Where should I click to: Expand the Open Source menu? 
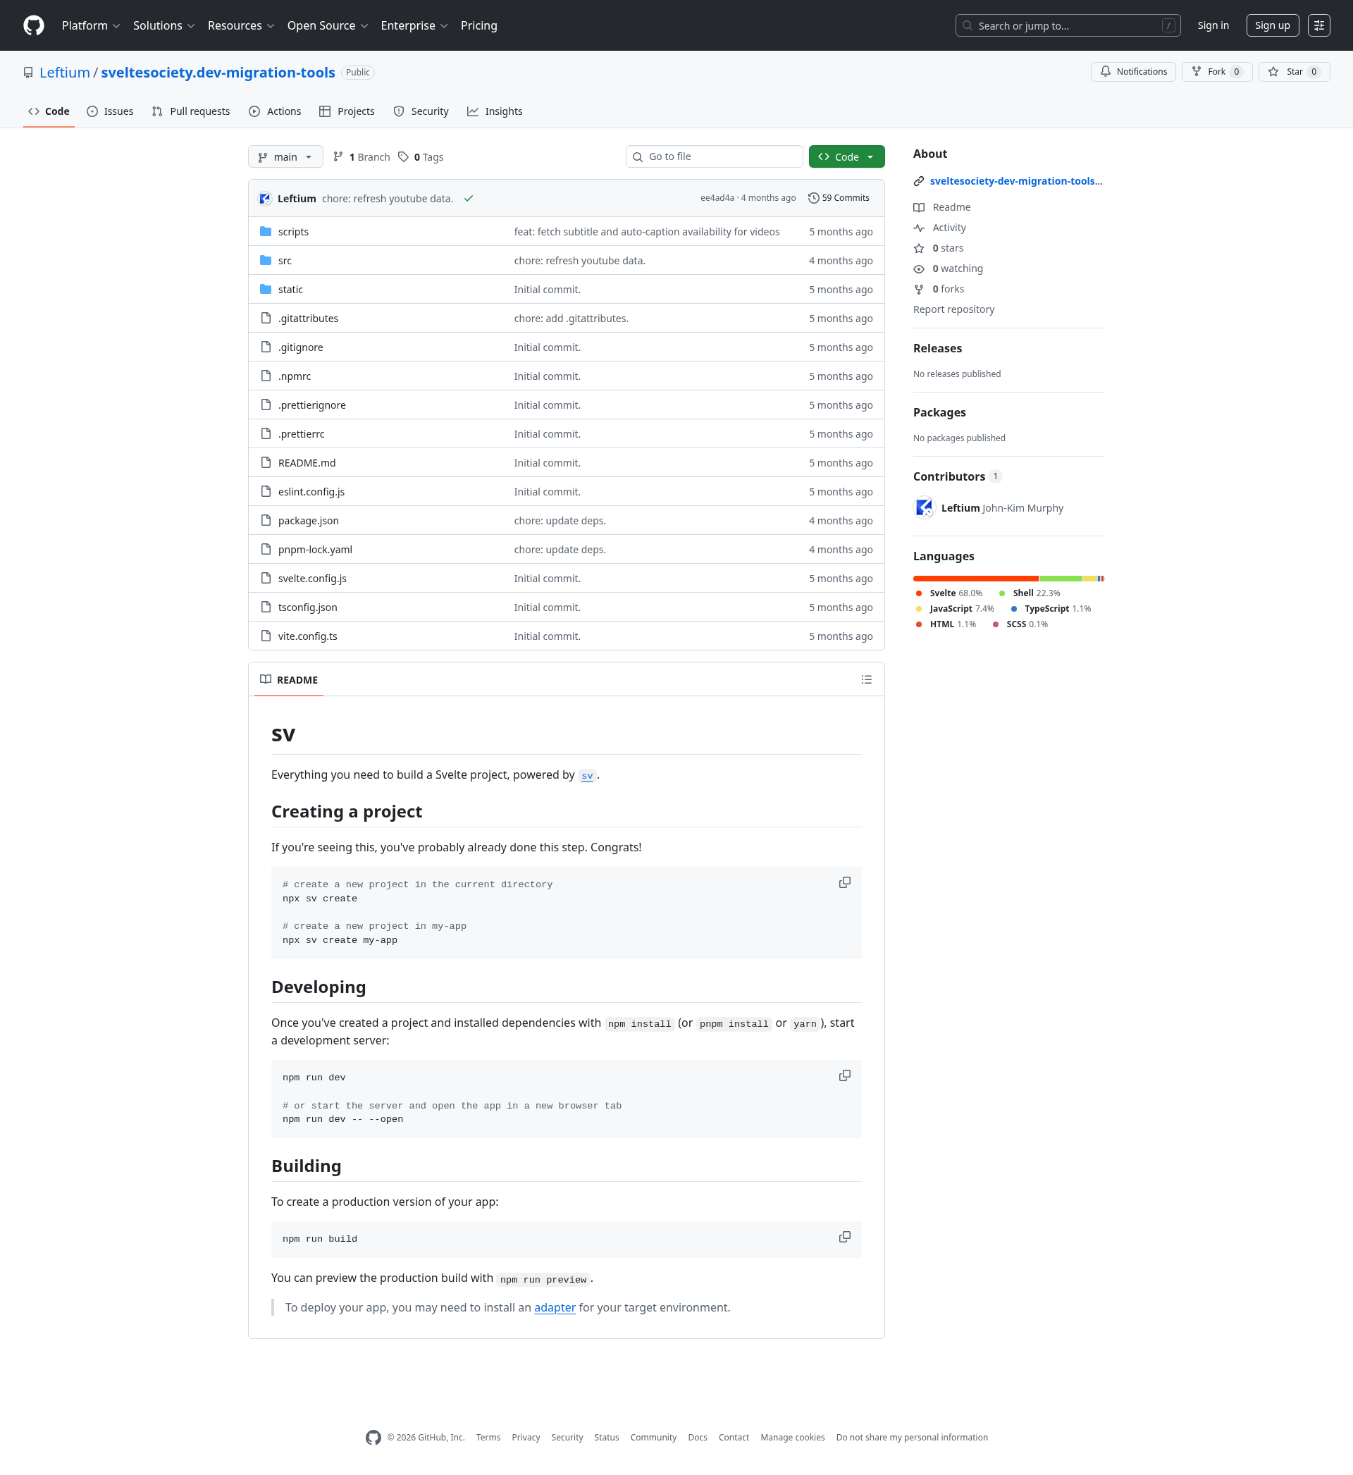327,25
